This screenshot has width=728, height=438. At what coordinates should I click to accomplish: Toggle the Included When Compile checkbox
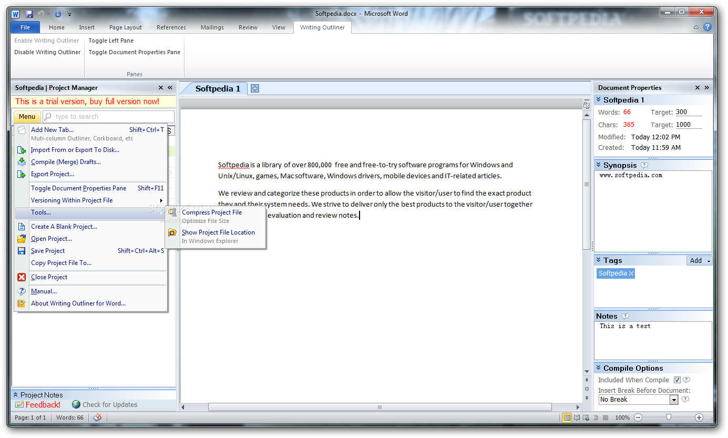677,380
